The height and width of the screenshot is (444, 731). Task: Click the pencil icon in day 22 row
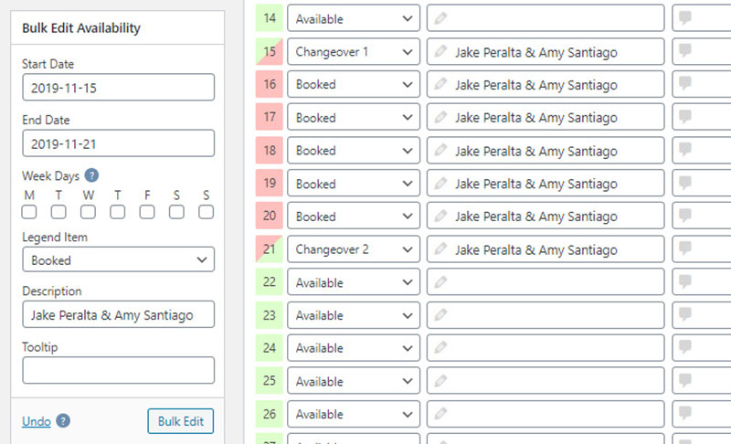tap(440, 282)
